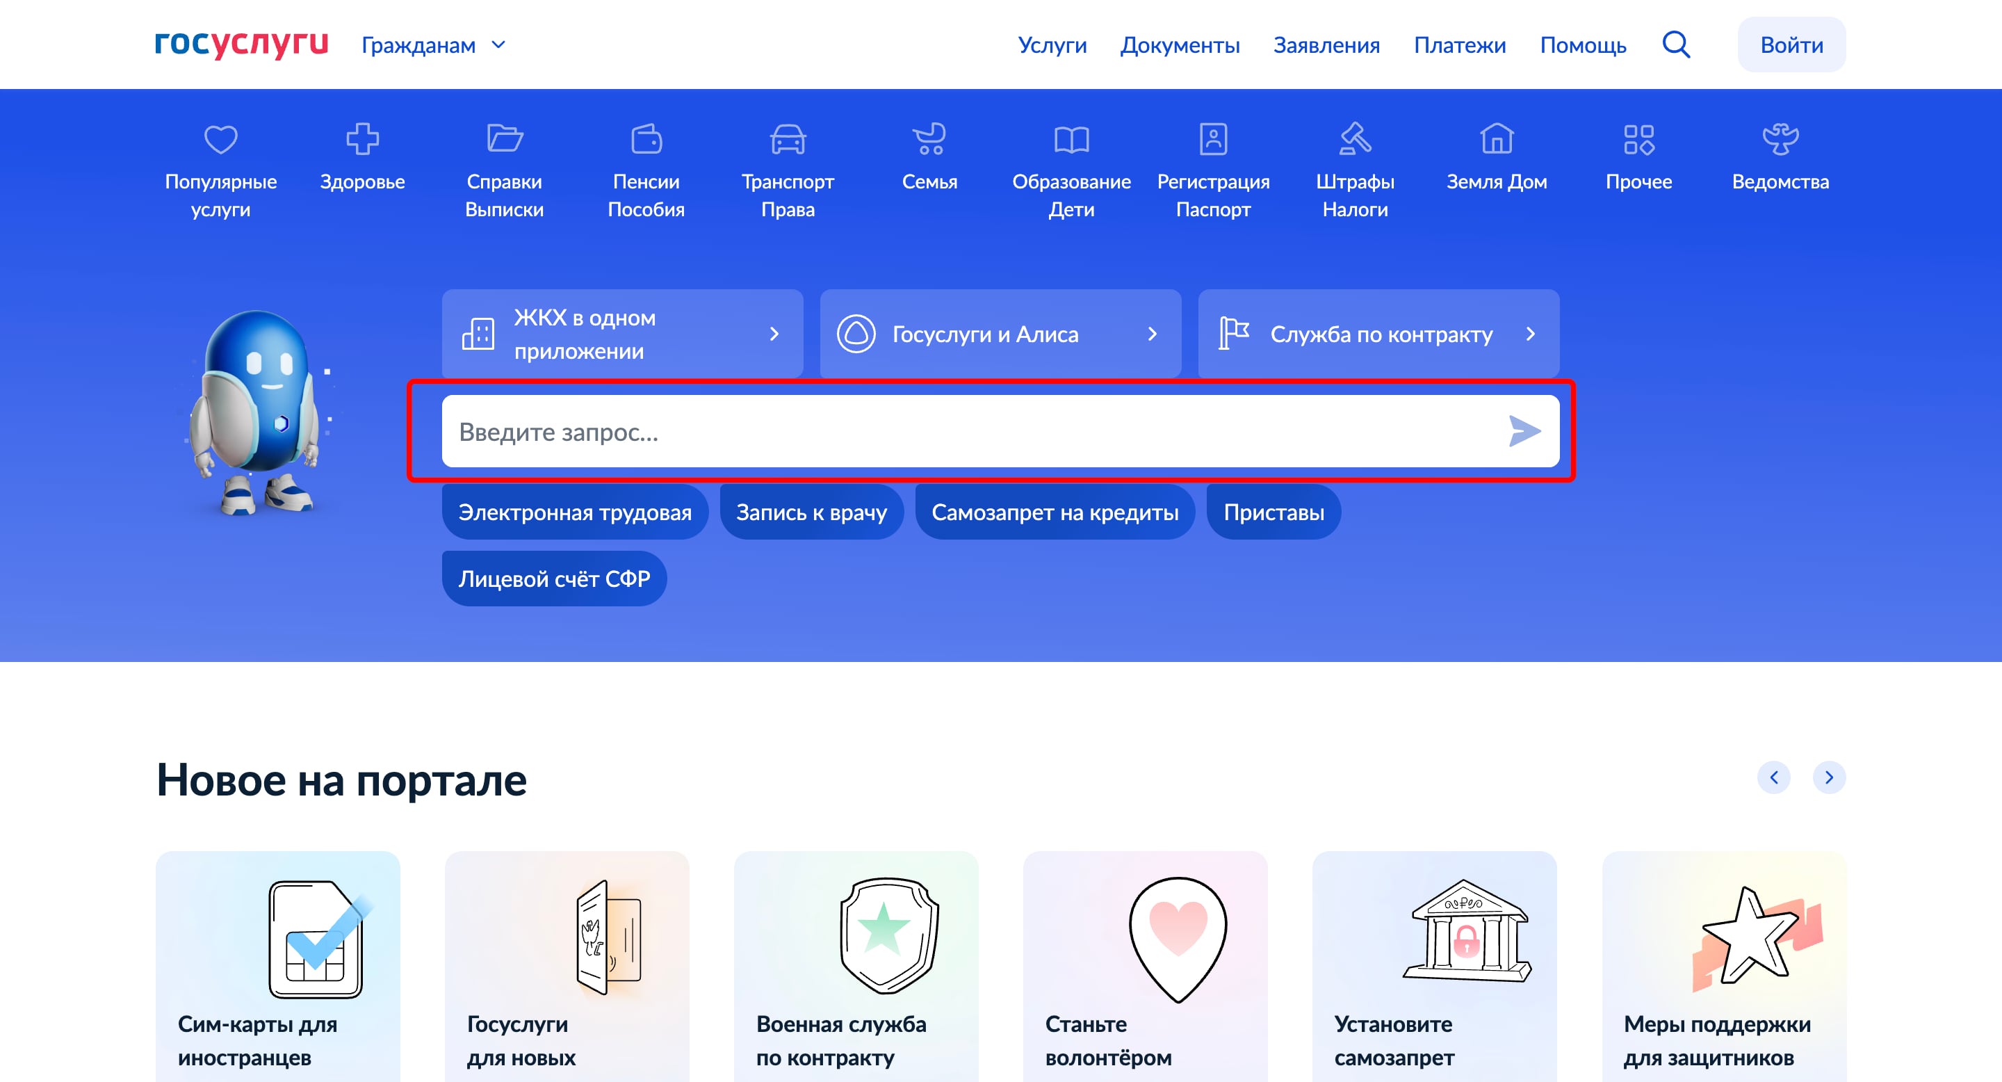Open the Услуги menu item
This screenshot has width=2002, height=1082.
1052,45
